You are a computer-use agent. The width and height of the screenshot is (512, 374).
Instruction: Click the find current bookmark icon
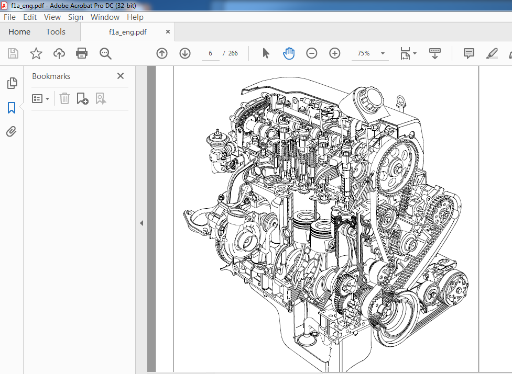(x=101, y=98)
